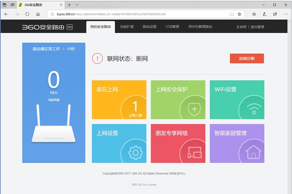Open the 谁在上网 online users tile
292x194 pixels.
click(119, 100)
